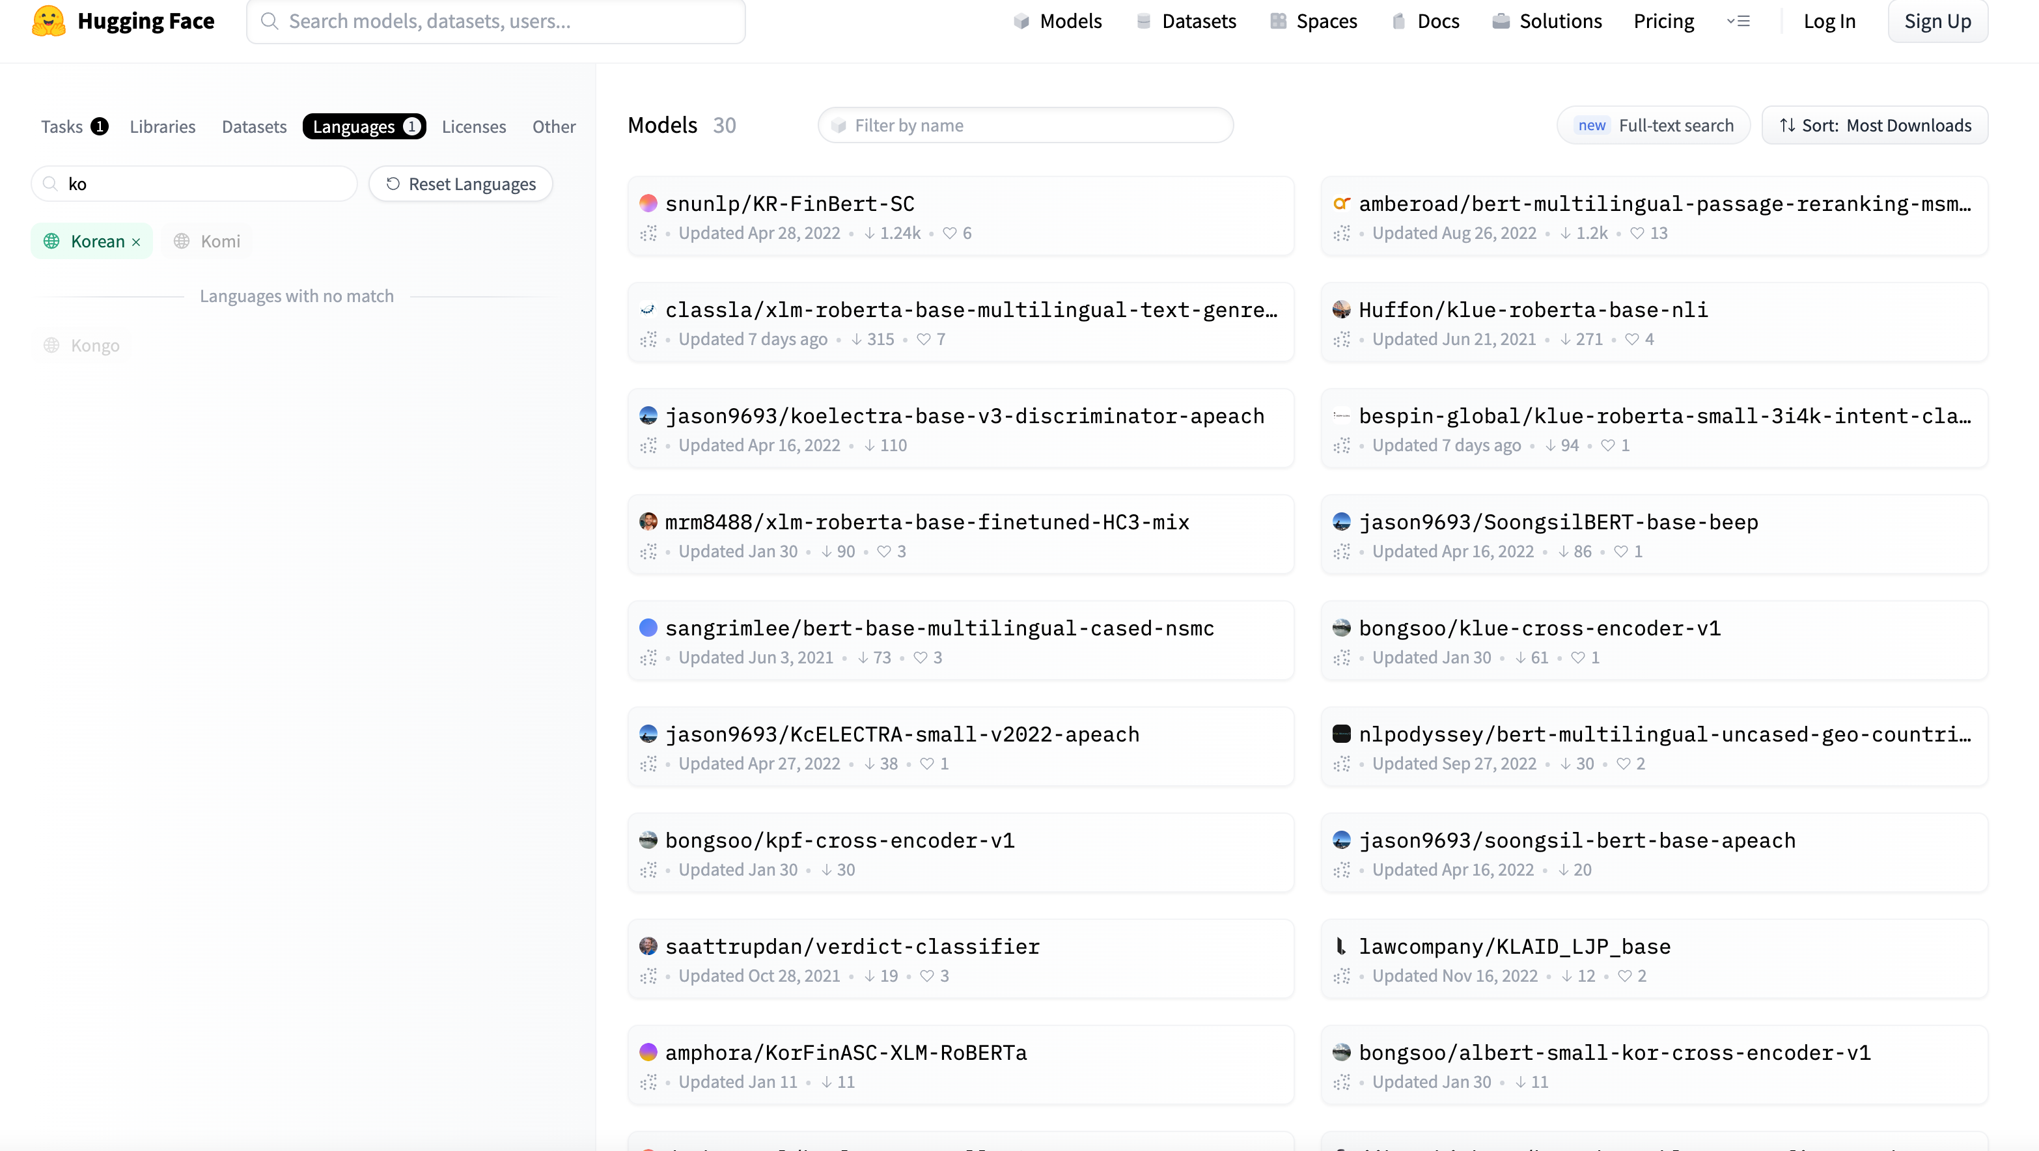Click the Filter by name field
Screen dimensions: 2039x1151
click(1025, 125)
